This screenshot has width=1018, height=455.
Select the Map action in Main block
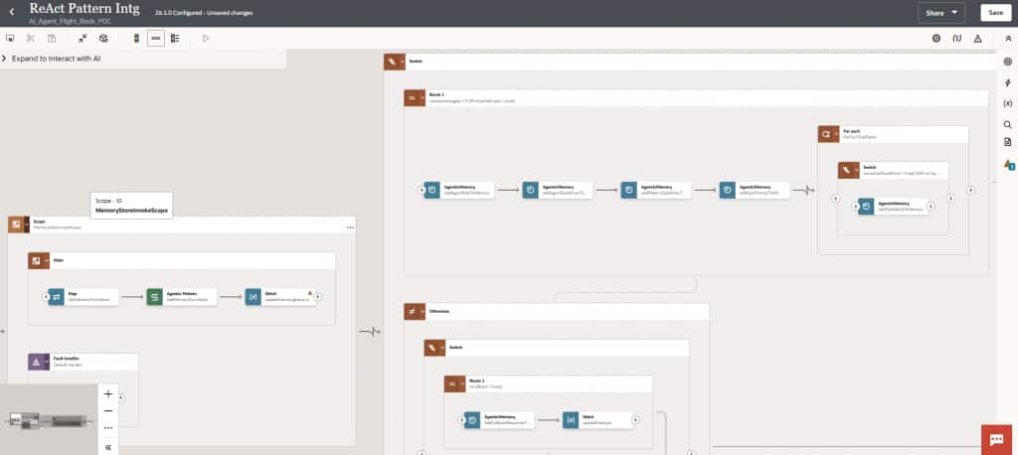[84, 297]
